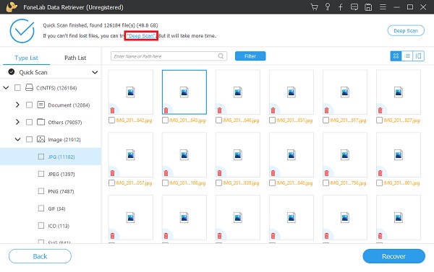Follow the "Deep Scan" hyperlink
434x272 pixels.
tap(141, 35)
